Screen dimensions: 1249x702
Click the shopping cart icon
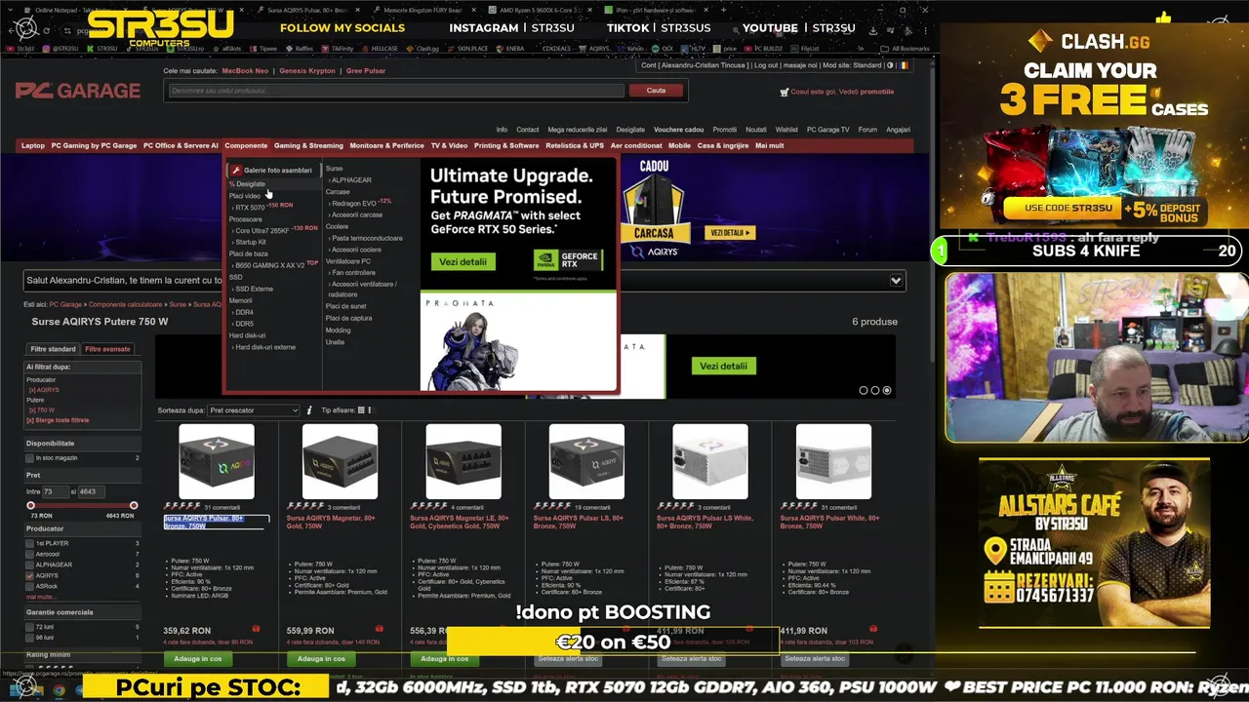click(x=784, y=92)
